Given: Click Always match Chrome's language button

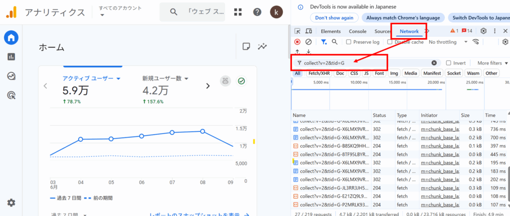Looking at the screenshot, I should coord(403,18).
